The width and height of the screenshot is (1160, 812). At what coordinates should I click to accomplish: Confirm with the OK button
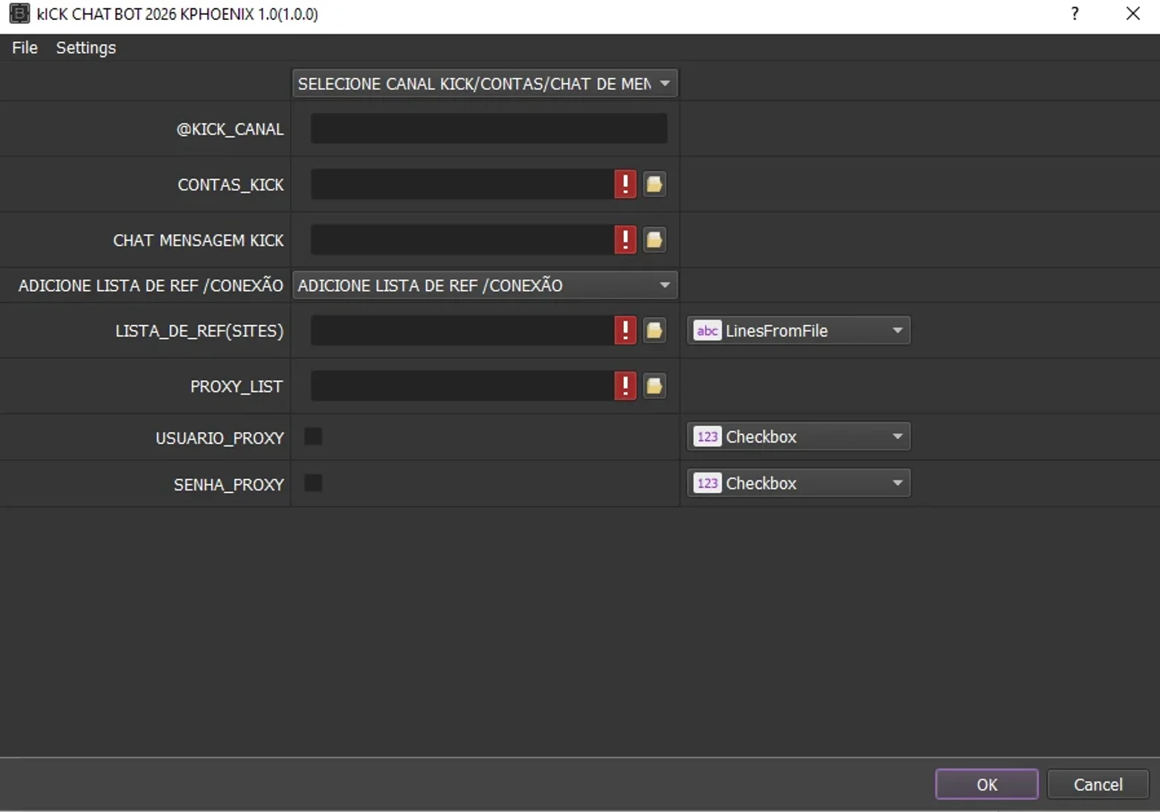click(x=987, y=784)
